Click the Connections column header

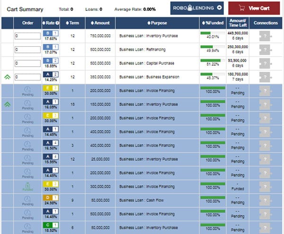(266, 23)
